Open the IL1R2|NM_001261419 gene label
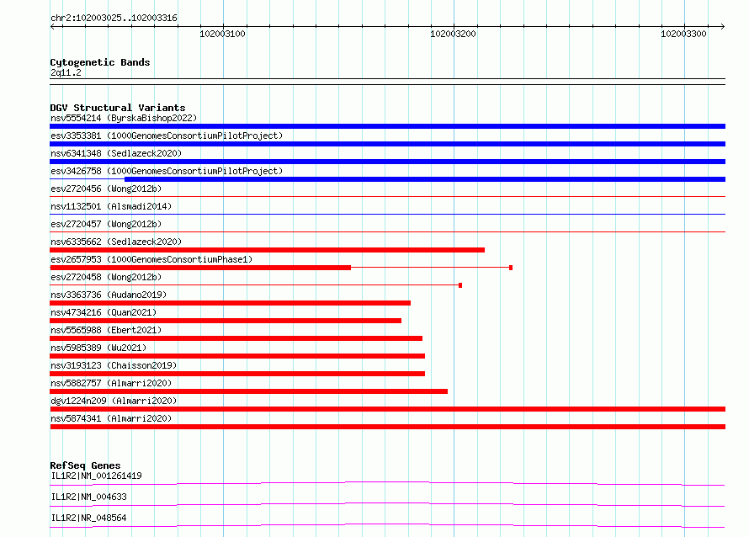 click(97, 476)
